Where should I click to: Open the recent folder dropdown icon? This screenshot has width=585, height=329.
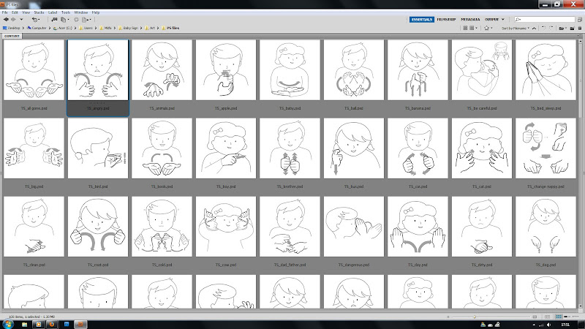[562, 28]
